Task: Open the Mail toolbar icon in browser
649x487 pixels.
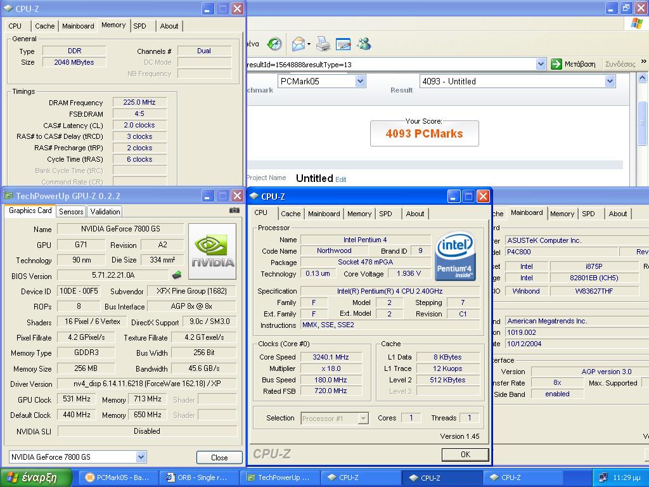Action: (x=299, y=44)
